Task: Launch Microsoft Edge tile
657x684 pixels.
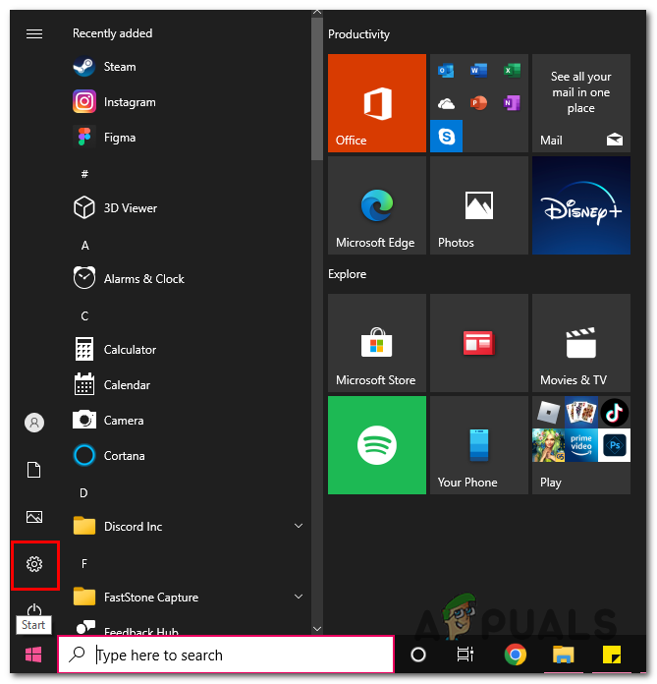Action: (377, 205)
